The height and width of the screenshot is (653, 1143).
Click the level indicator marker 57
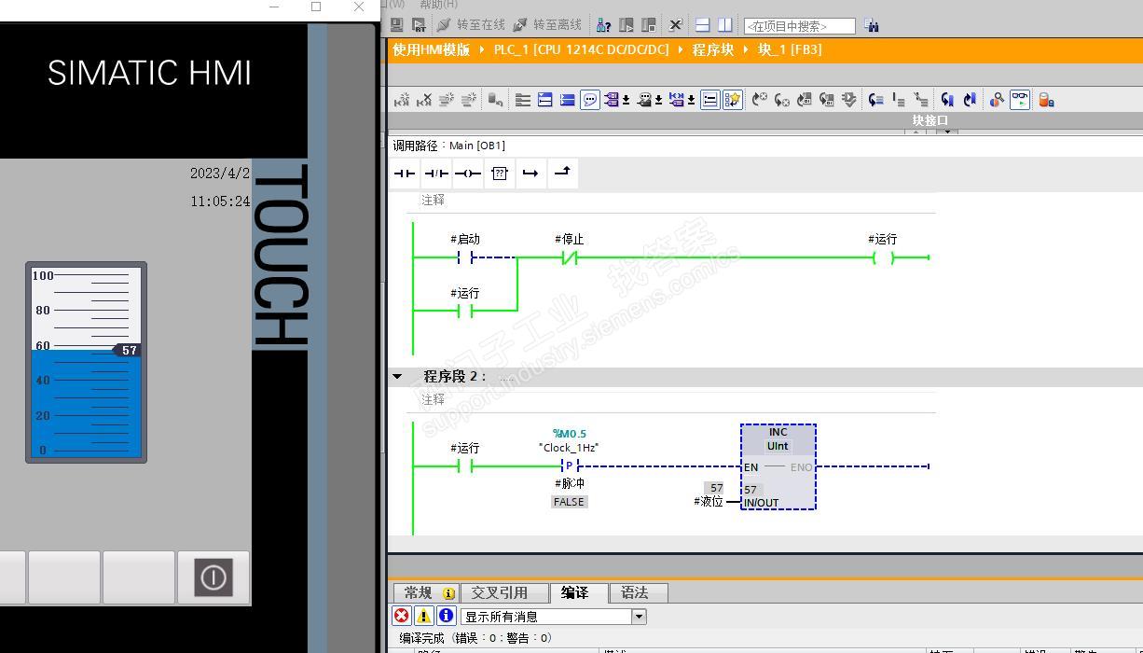coord(128,351)
